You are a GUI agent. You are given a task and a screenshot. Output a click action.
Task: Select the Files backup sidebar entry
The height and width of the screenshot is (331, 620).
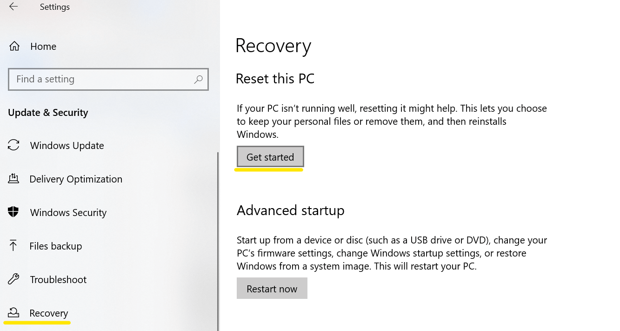point(55,246)
